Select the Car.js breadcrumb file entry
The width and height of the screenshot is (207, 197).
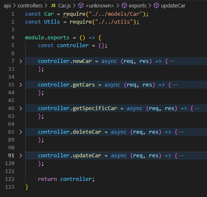tap(64, 6)
